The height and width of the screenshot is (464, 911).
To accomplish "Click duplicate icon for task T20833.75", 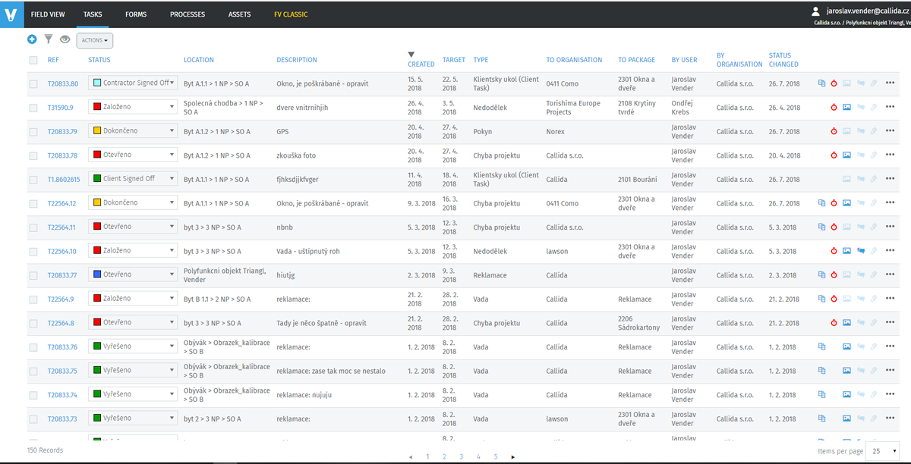I will point(821,372).
